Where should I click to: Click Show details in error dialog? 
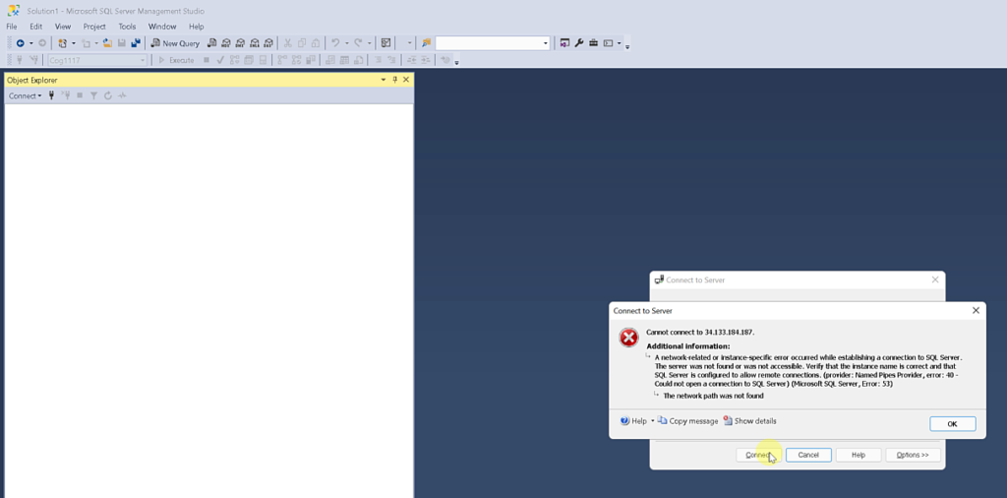pyautogui.click(x=749, y=421)
